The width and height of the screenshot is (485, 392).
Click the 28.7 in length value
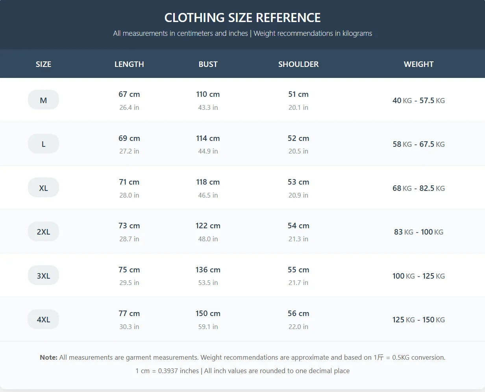[x=129, y=239]
